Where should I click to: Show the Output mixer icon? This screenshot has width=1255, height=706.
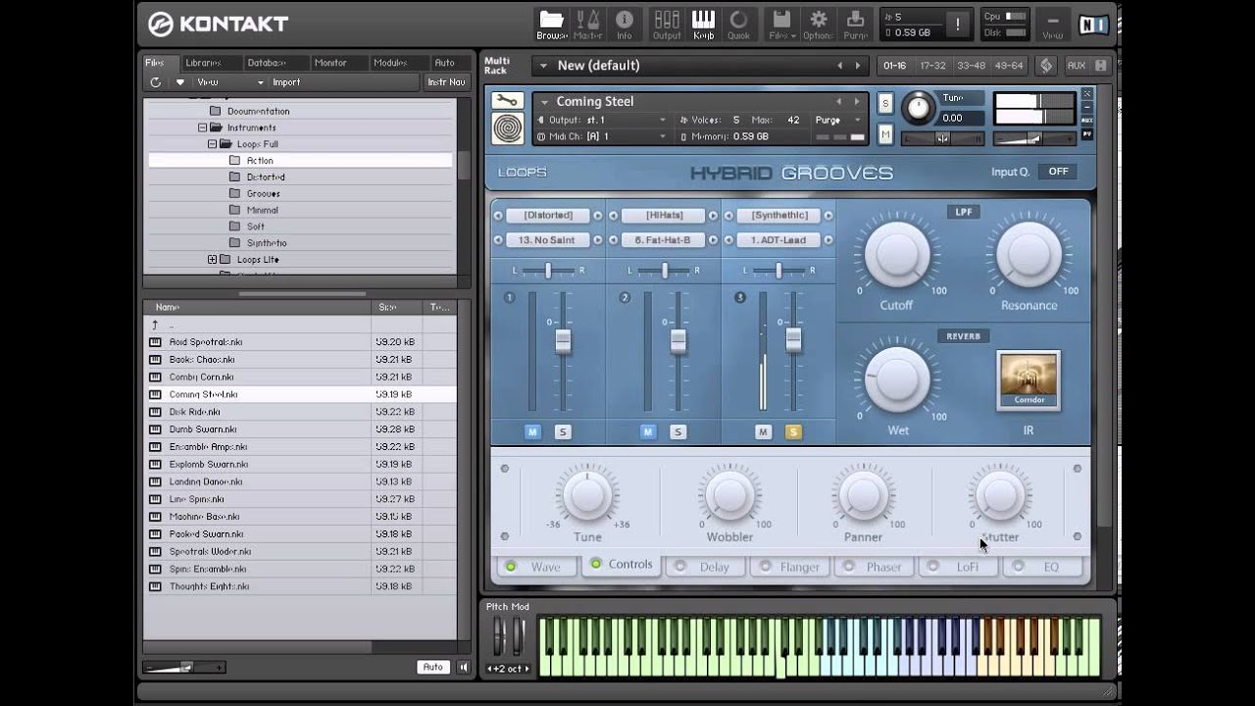click(667, 24)
